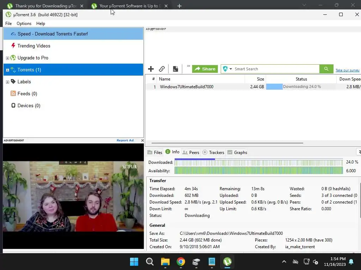Click the Speed gauge icon in sidebar

pyautogui.click(x=13, y=34)
